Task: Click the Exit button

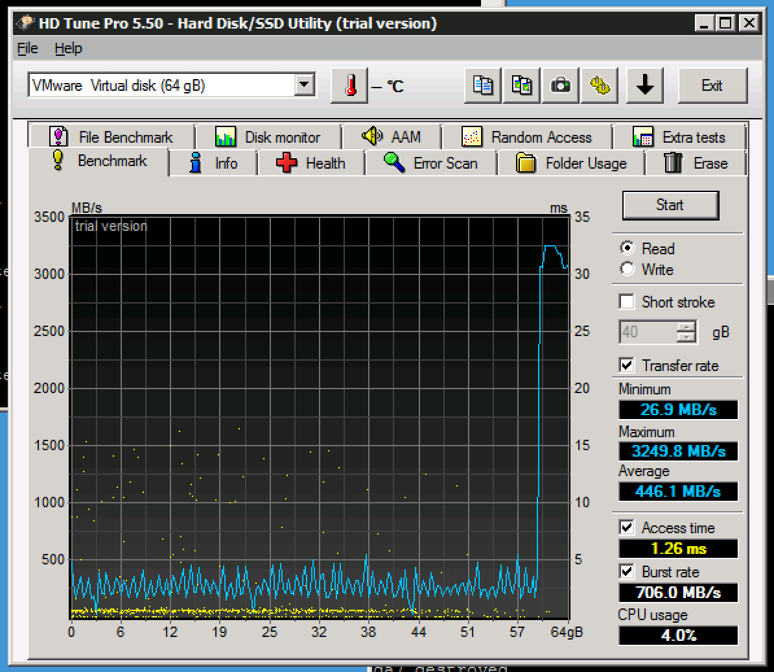Action: [712, 86]
